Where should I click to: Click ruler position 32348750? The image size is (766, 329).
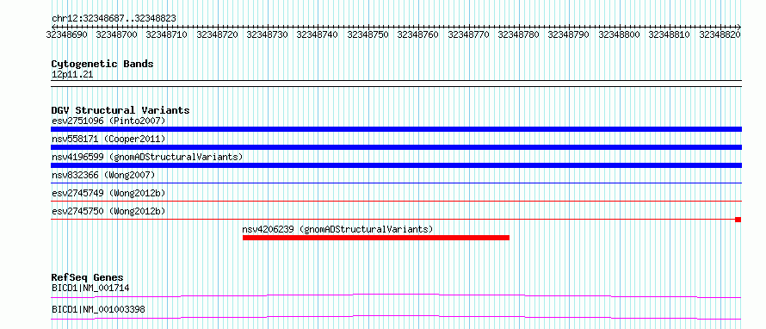368,34
